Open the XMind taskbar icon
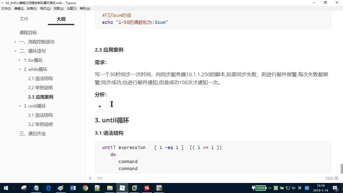Screen dimensions: 343x193 (147, 188)
